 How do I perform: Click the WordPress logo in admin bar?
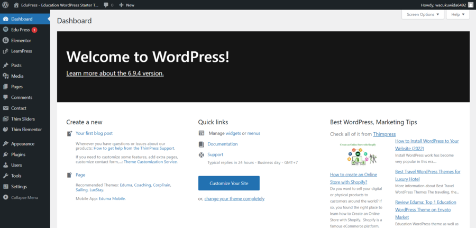click(5, 5)
